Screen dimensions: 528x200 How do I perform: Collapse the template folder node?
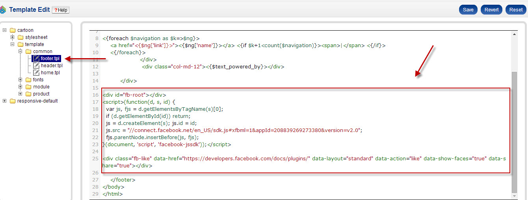(x=13, y=44)
